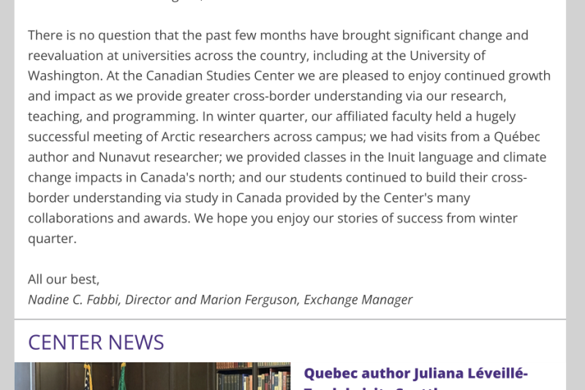Click the phrase 'Arctic researchers' in paragraph

click(215, 137)
